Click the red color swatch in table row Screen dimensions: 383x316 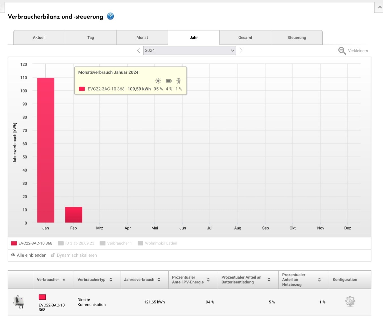[42, 297]
